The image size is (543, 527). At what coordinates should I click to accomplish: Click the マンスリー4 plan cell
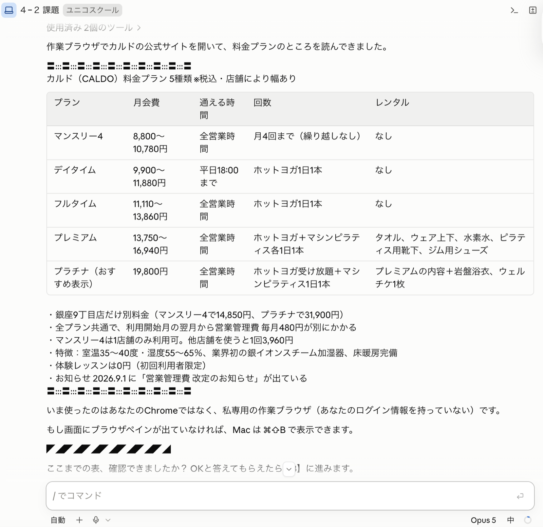(x=78, y=136)
